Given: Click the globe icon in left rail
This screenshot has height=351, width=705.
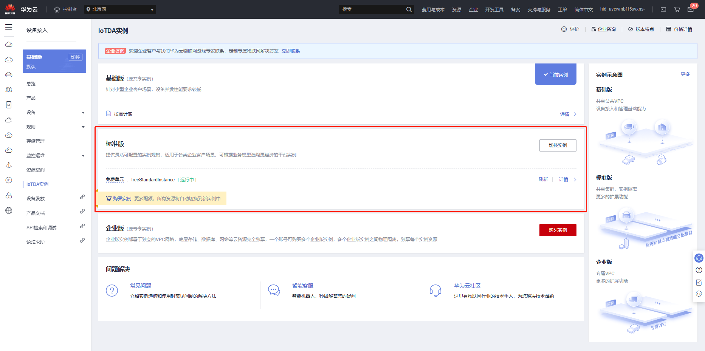Looking at the screenshot, I should click(x=9, y=210).
